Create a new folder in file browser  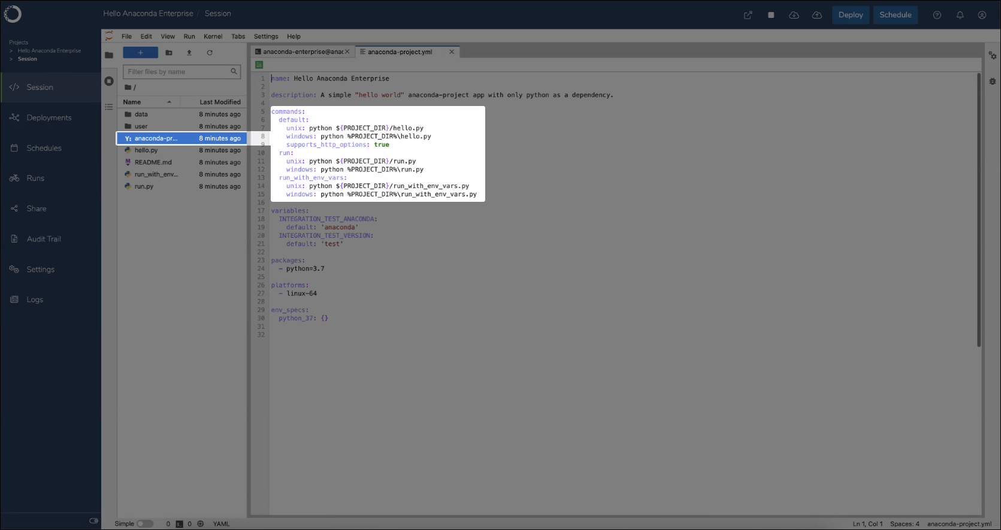pyautogui.click(x=169, y=53)
